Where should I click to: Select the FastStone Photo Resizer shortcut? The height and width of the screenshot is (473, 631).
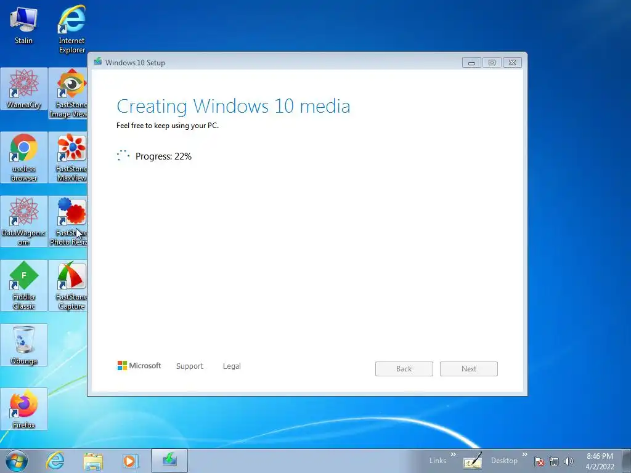68,221
